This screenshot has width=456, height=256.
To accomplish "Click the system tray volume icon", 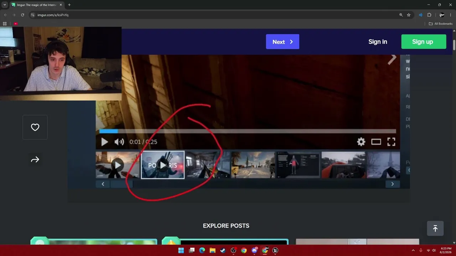I will [x=434, y=250].
